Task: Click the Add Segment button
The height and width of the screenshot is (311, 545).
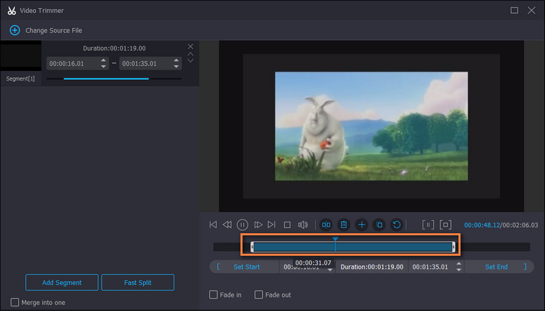Action: [x=62, y=282]
